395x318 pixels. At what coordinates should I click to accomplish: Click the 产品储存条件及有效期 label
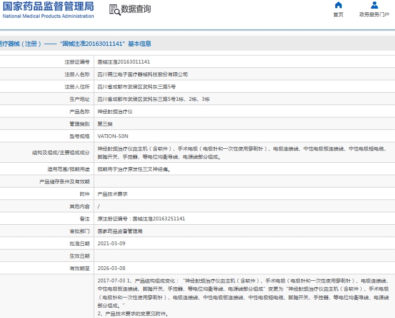click(x=65, y=182)
